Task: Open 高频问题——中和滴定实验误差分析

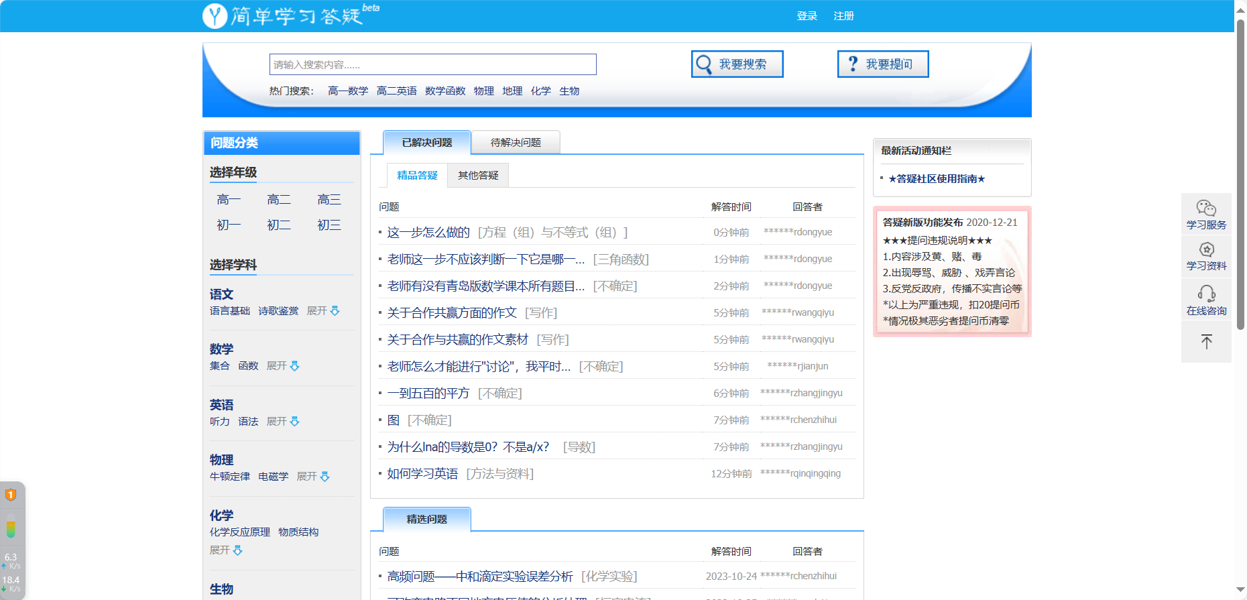Action: (x=480, y=577)
